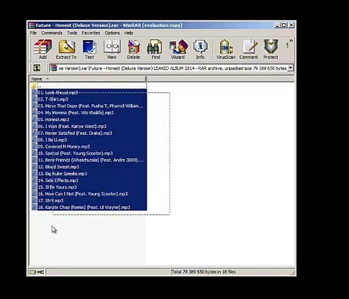Click the status bar drive icon
Viewport: 349px width, 299px height.
(33, 272)
